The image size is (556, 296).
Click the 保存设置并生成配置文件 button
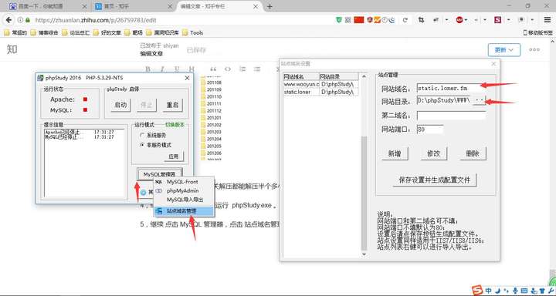[x=434, y=180]
